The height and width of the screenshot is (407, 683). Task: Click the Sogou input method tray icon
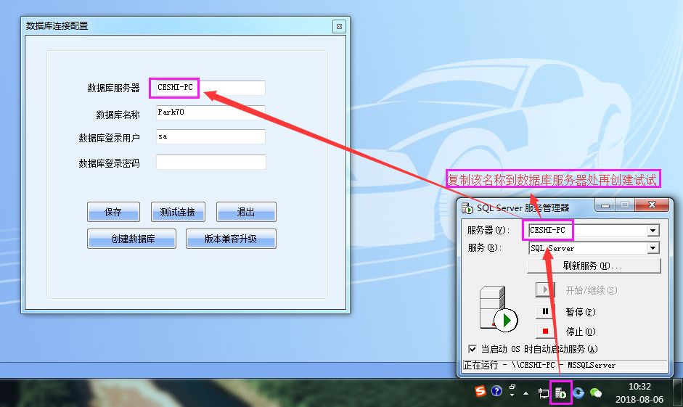[480, 391]
